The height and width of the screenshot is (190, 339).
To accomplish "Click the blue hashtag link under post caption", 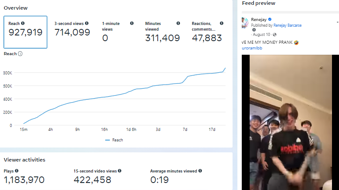I will (254, 49).
